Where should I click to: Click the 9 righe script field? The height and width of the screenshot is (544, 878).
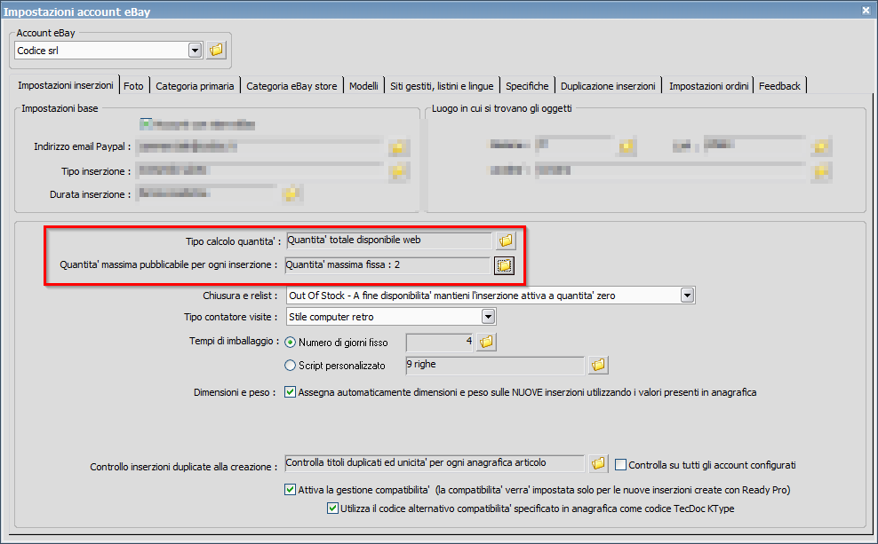[495, 365]
